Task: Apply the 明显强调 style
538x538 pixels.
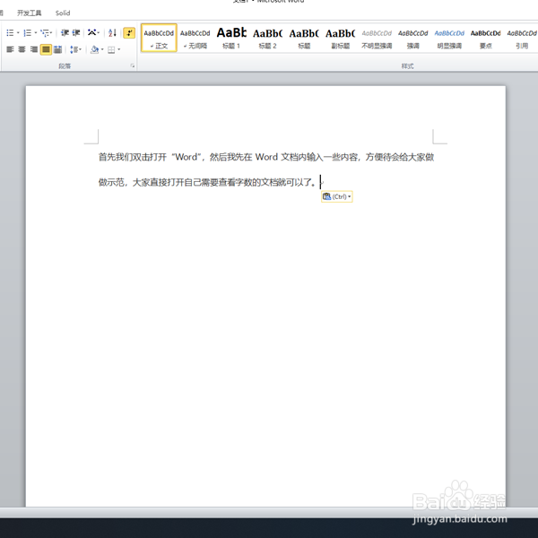Action: [449, 38]
